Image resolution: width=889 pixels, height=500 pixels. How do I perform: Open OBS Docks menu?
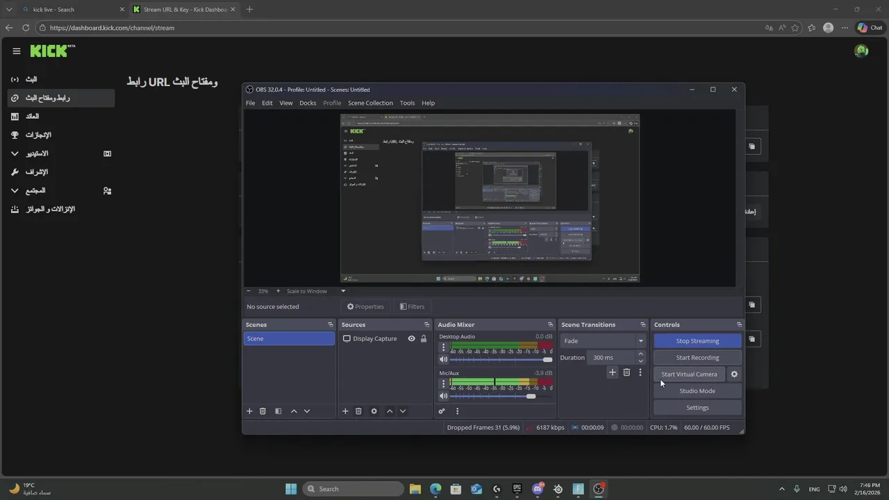click(x=308, y=103)
